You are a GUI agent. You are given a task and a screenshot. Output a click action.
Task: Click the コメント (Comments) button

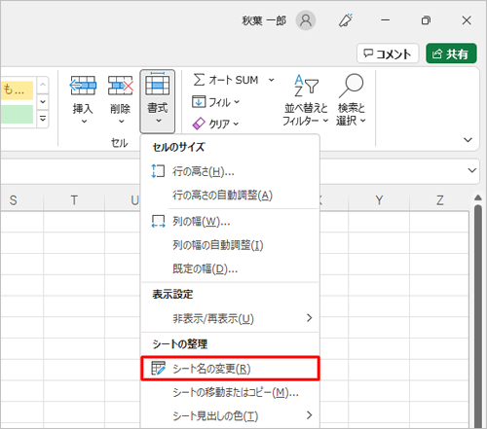tap(388, 54)
